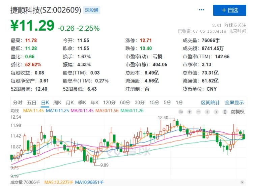The height and width of the screenshot is (186, 253).
Task: Click the 股息率(TTM) value 0.27%
Action: tap(102, 81)
